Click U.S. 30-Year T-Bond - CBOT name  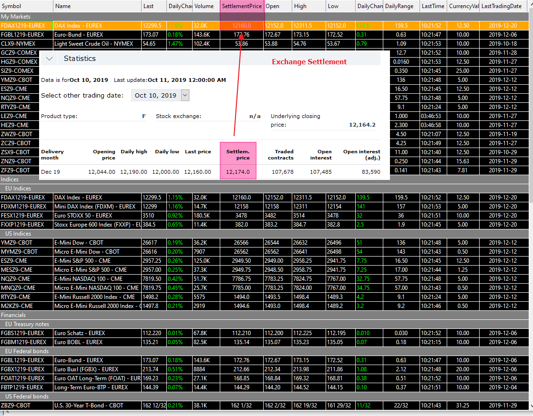[97, 406]
